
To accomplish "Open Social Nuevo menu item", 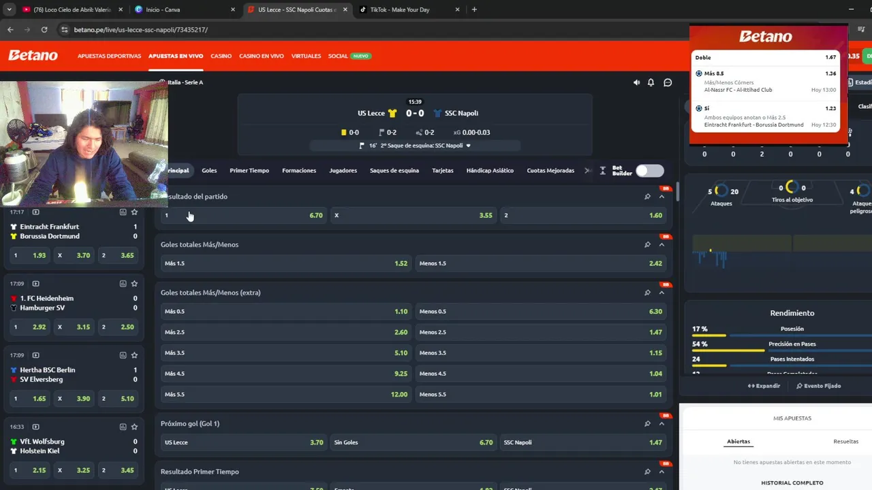I will [349, 56].
